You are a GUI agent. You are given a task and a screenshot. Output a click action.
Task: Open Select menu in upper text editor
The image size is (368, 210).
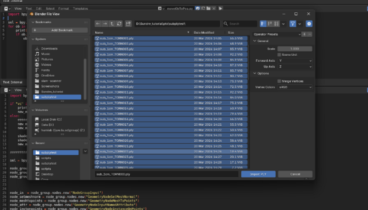pos(50,9)
